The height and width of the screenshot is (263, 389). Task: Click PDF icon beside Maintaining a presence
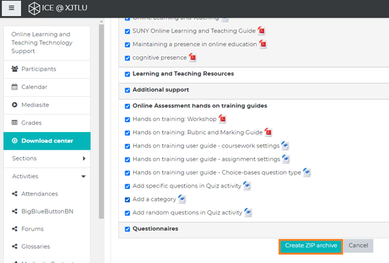pyautogui.click(x=263, y=44)
